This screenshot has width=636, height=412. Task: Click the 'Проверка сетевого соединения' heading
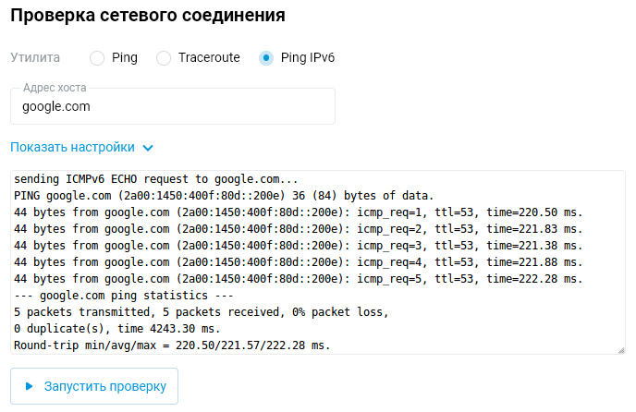148,16
